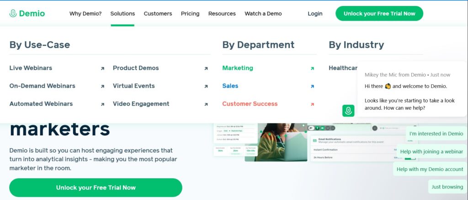This screenshot has width=468, height=200.
Task: Click the green microphone chat avatar icon
Action: [x=348, y=111]
